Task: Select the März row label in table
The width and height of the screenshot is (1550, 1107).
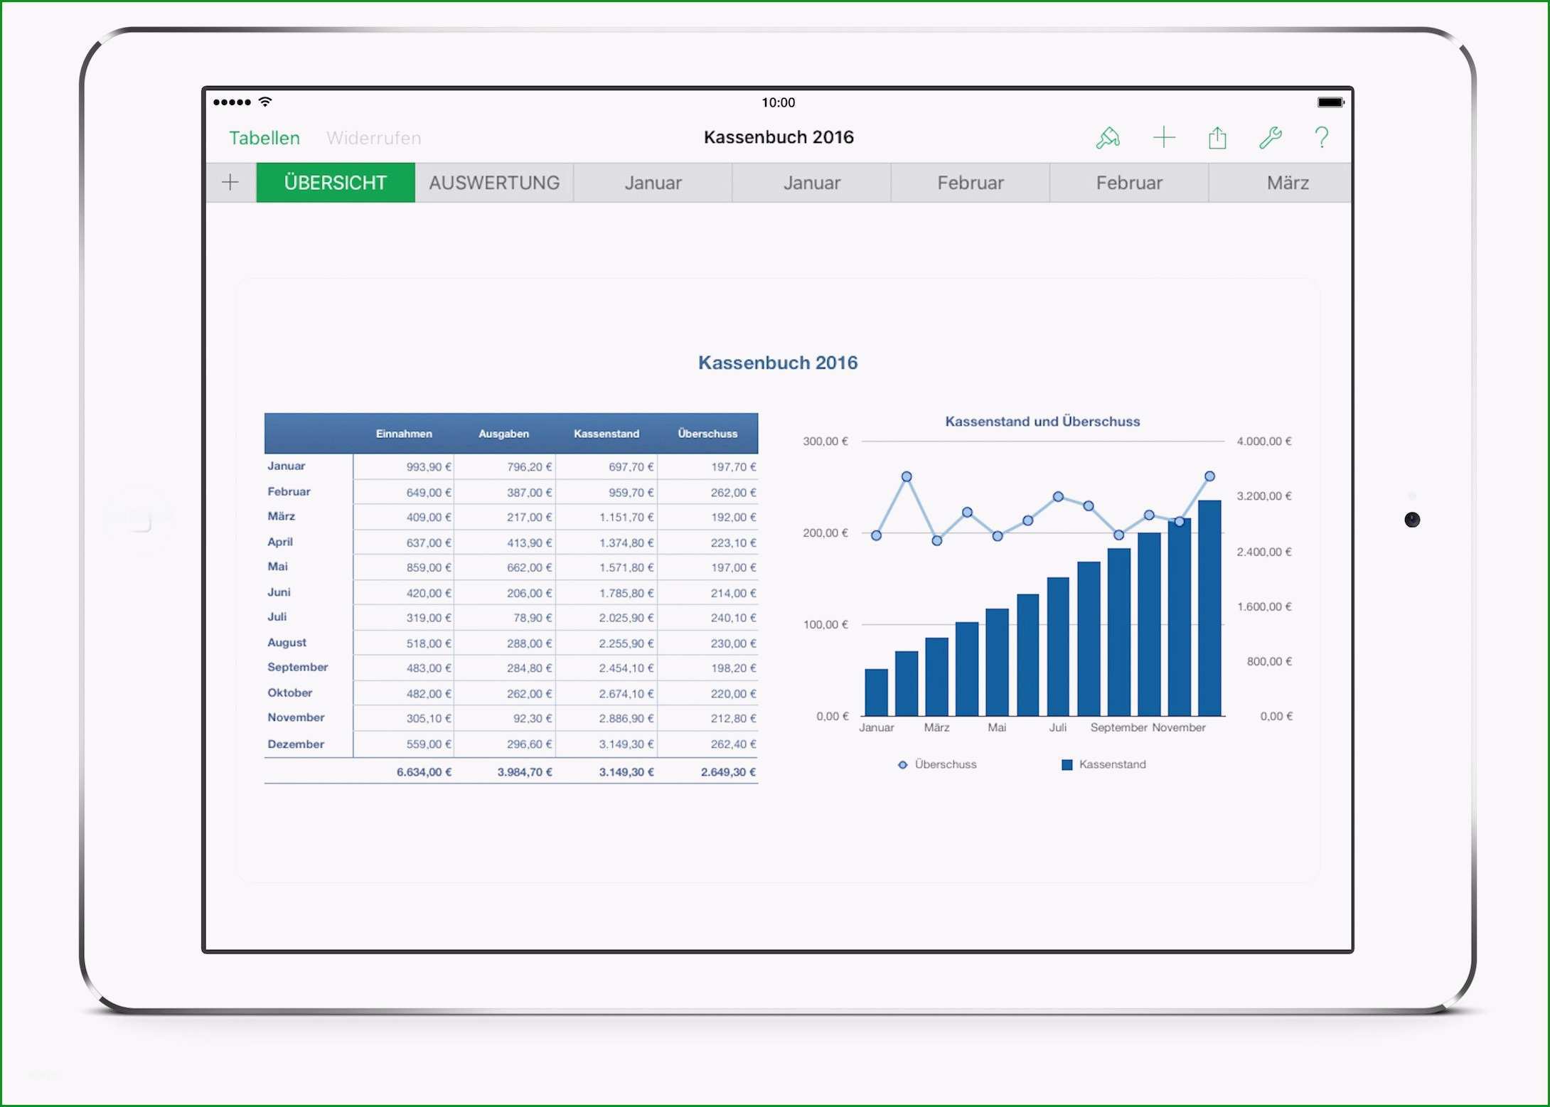Action: [282, 517]
